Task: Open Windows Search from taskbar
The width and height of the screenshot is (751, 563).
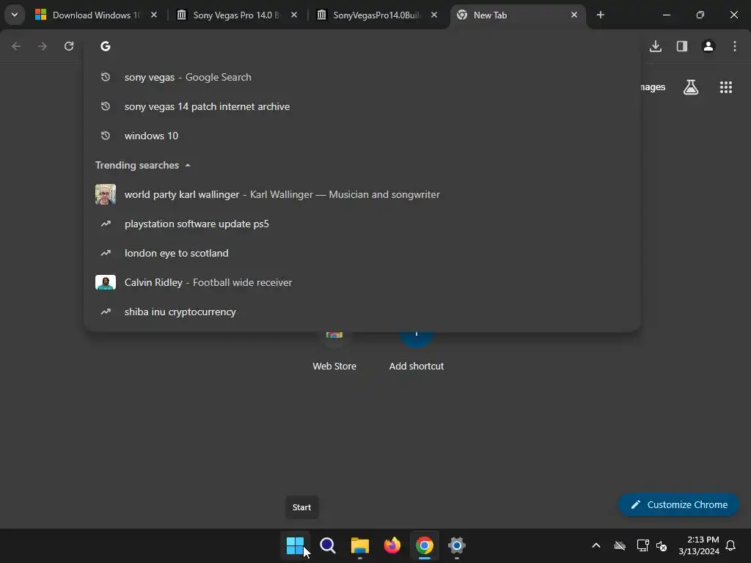Action: [328, 545]
